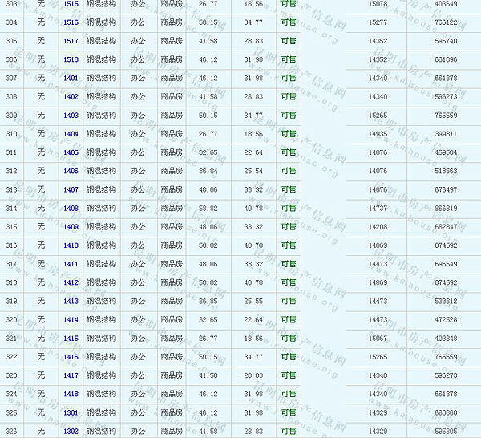Image resolution: width=481 pixels, height=438 pixels.
Task: Click room link 1408
Action: 71,209
